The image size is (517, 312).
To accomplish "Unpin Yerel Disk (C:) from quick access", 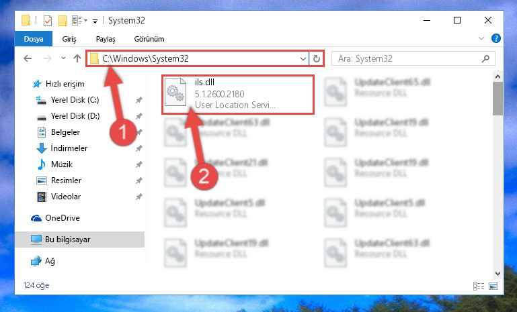I will [x=138, y=100].
